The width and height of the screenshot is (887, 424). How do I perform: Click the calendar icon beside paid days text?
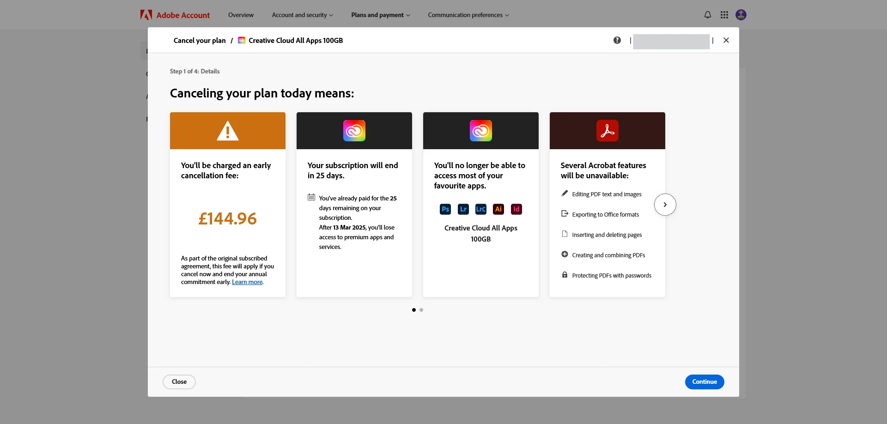tap(311, 197)
